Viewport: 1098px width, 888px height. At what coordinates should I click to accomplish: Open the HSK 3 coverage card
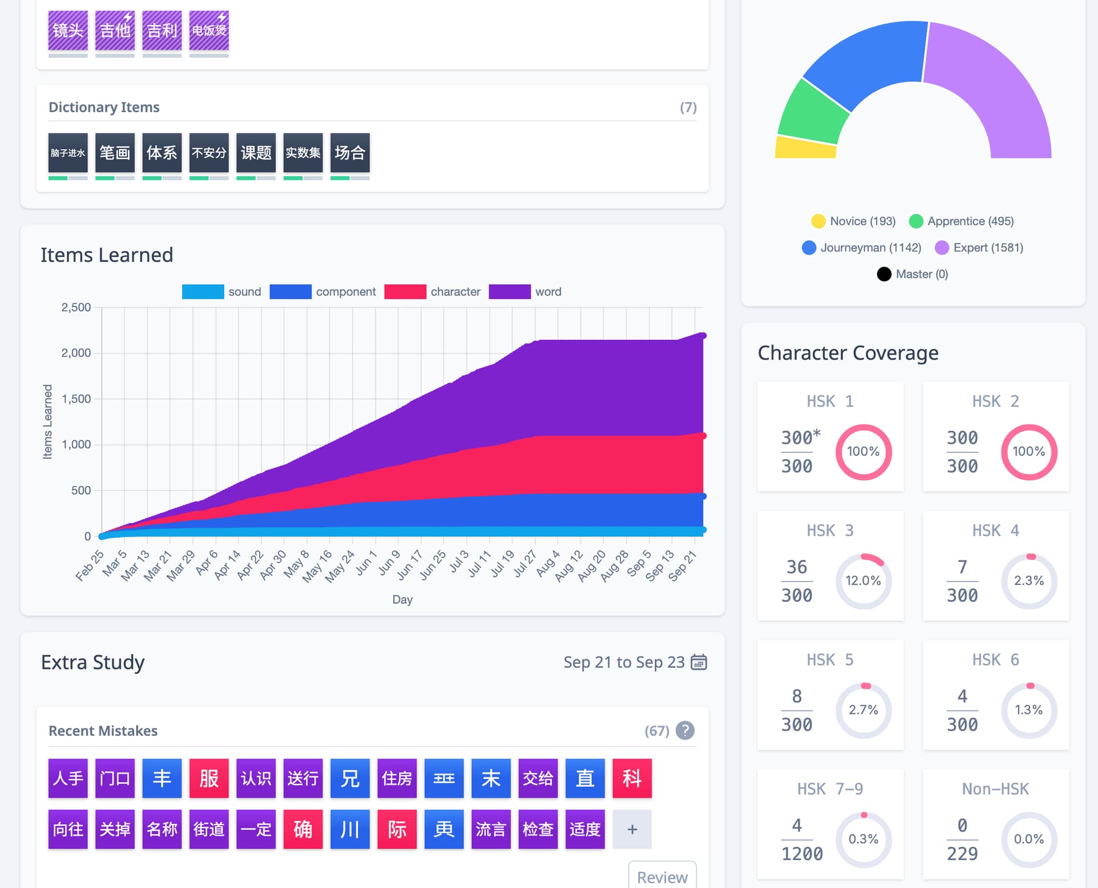click(x=830, y=566)
